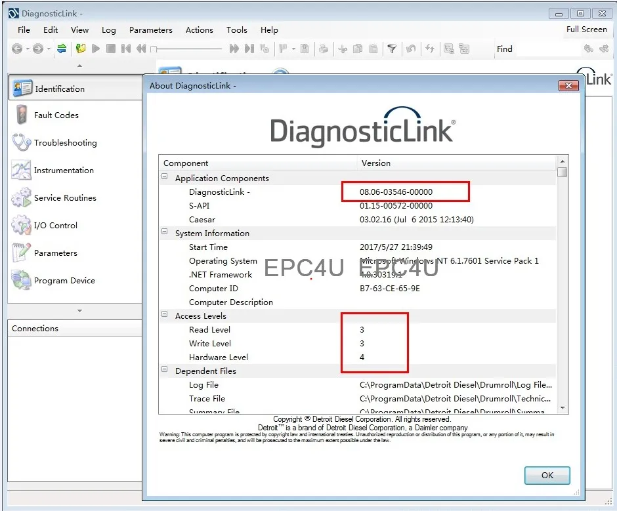Open the Help menu
This screenshot has width=617, height=511.
point(269,30)
